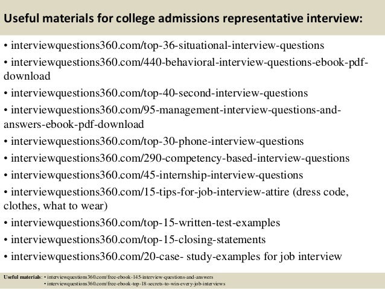The height and width of the screenshot is (289, 385).
Task: Open the 45-internship-interview-questions link
Action: 157,176
